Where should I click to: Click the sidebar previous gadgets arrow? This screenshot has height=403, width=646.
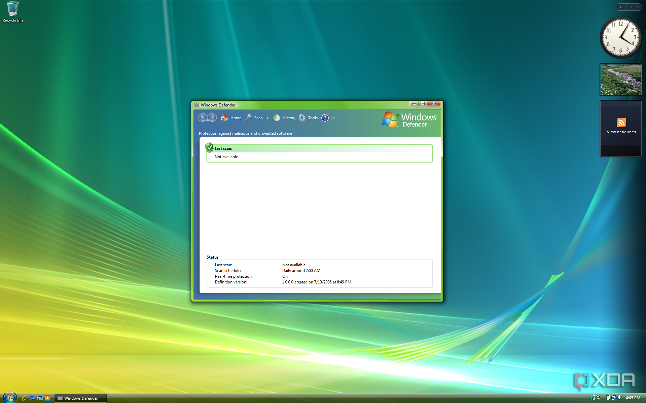[631, 7]
